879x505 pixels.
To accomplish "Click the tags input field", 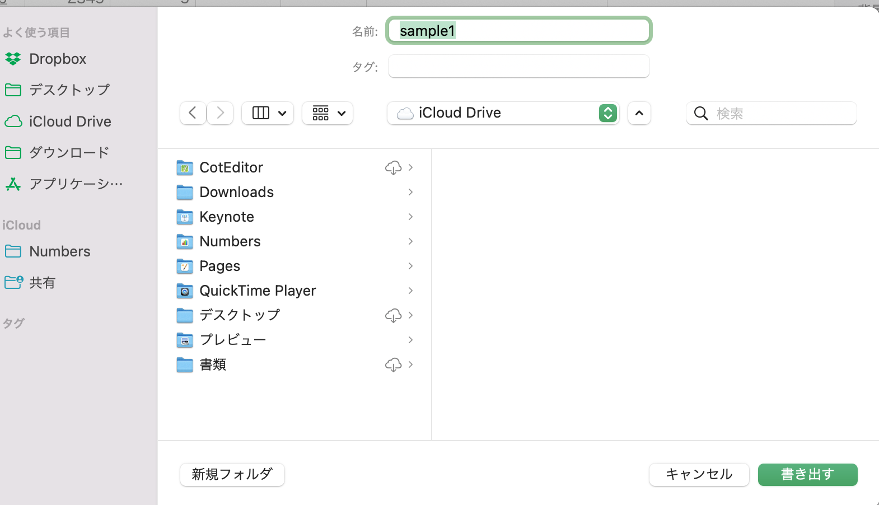I will (518, 67).
